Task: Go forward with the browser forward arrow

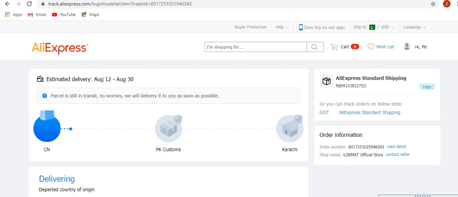Action: tap(18, 4)
